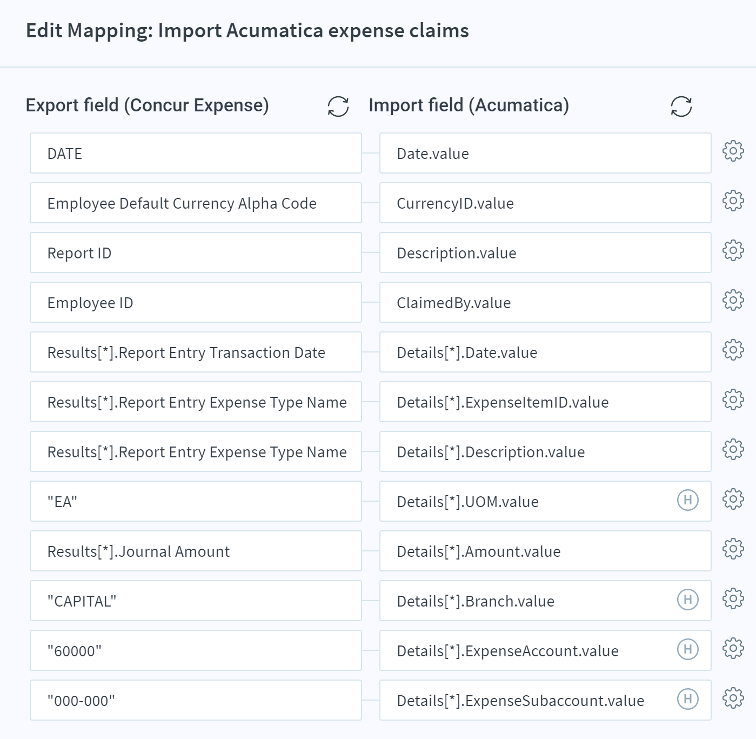Open settings gear for Details[*].ExpenseSubaccount.value row
Screen dimensions: 756x739
(x=733, y=698)
